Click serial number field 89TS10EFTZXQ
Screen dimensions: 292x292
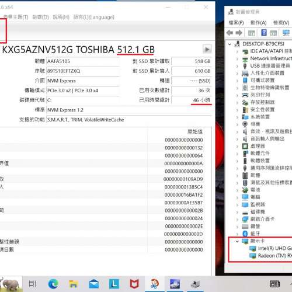tap(83, 71)
